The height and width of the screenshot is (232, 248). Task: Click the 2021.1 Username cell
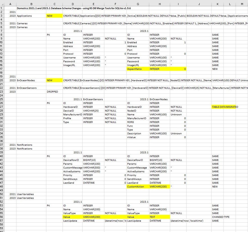click(x=73, y=58)
